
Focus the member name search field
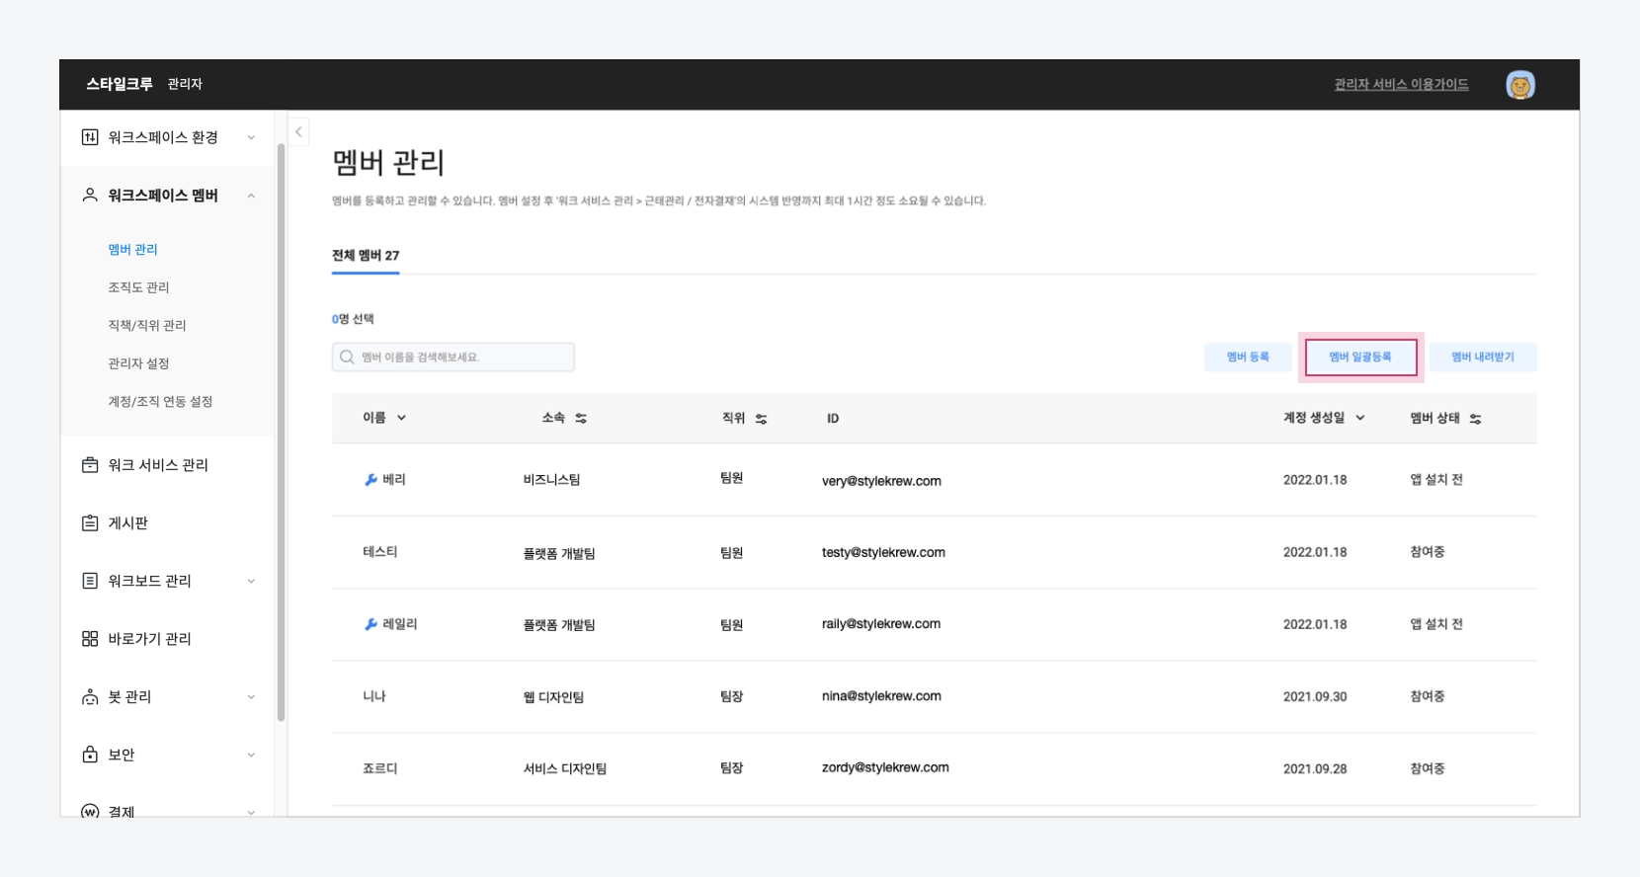[464, 358]
